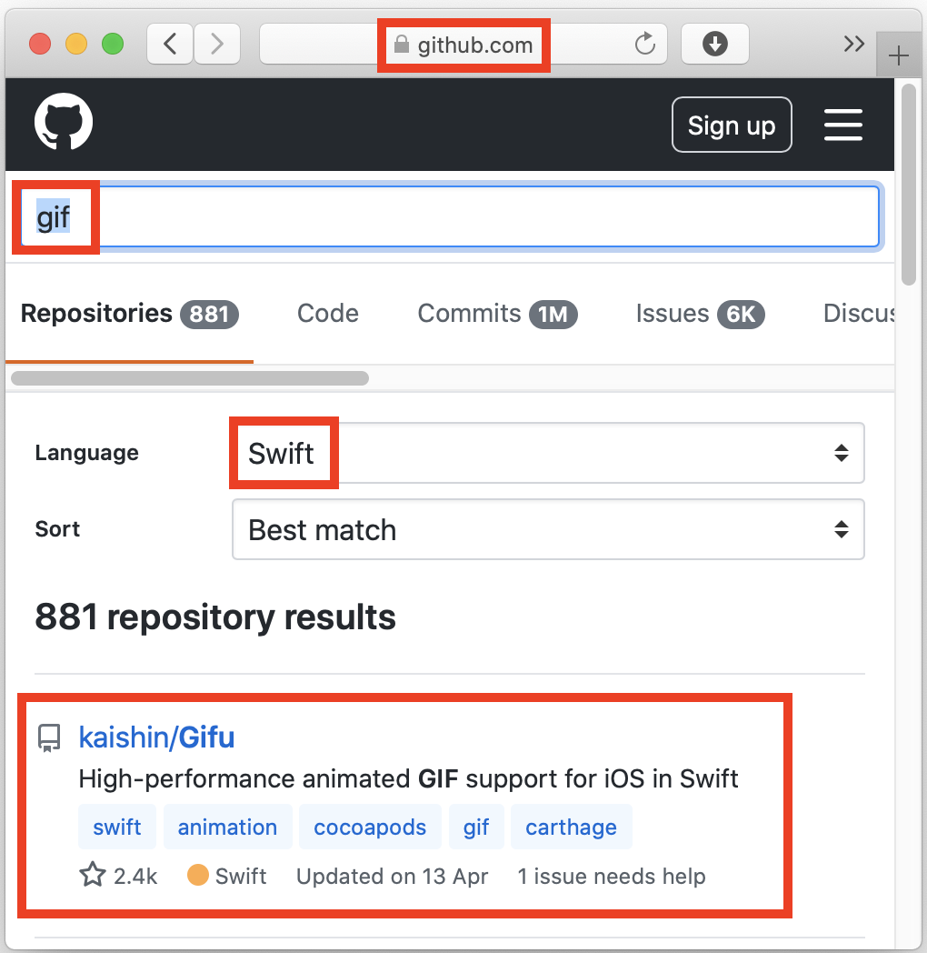Click the 2.4k stargazers count
This screenshot has height=953, width=927.
pos(135,876)
